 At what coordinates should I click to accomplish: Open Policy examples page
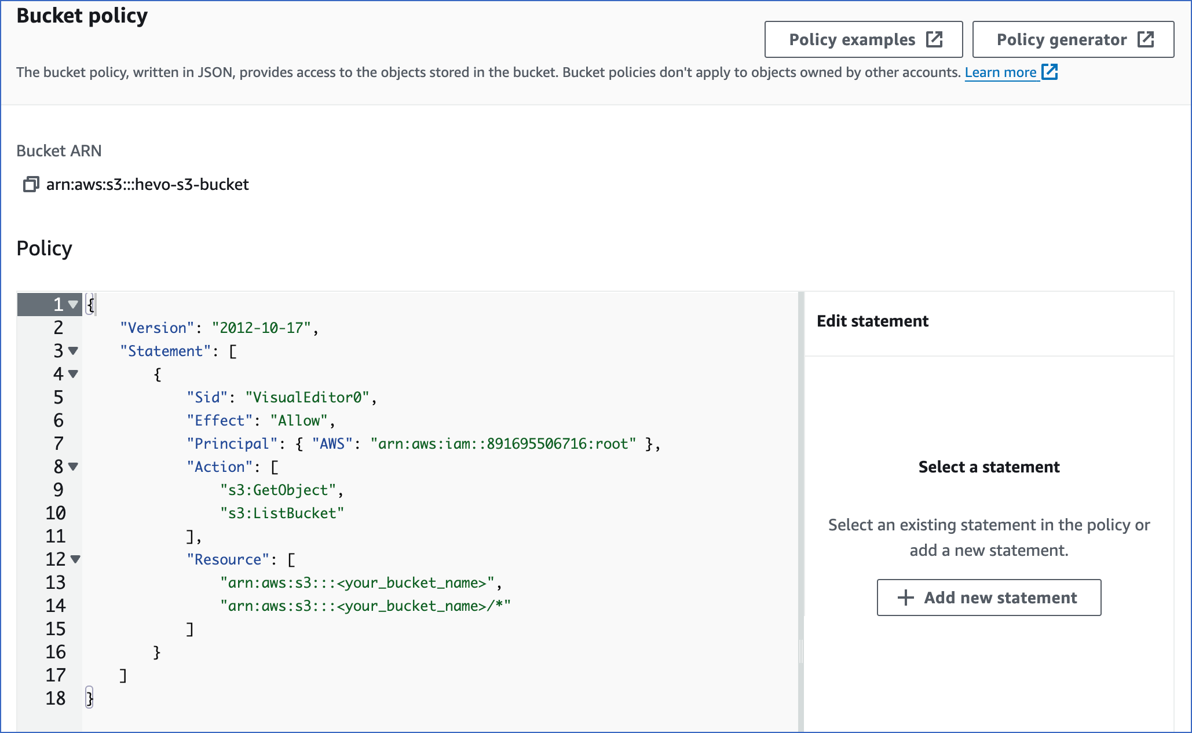pyautogui.click(x=864, y=39)
